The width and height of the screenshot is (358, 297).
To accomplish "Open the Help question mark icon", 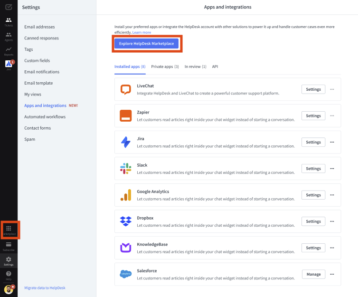I will pyautogui.click(x=9, y=274).
